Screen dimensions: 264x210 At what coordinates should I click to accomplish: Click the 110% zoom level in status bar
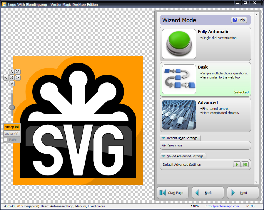[195, 206]
